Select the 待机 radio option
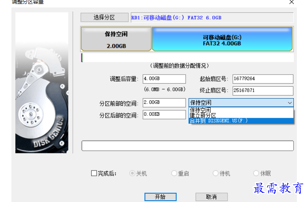The height and width of the screenshot is (202, 307). 216,173
